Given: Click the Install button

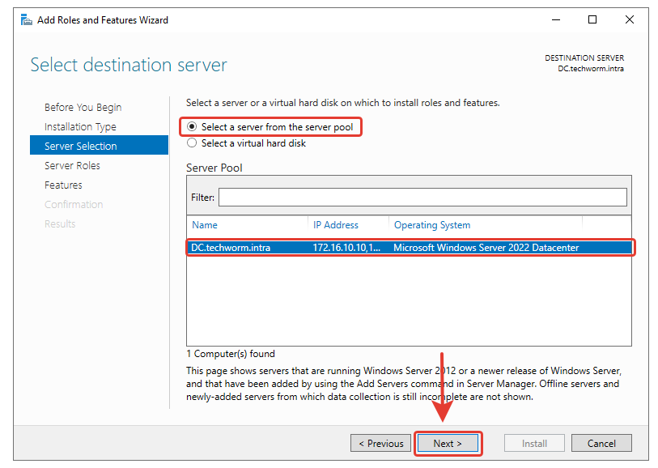Looking at the screenshot, I should click(x=533, y=444).
